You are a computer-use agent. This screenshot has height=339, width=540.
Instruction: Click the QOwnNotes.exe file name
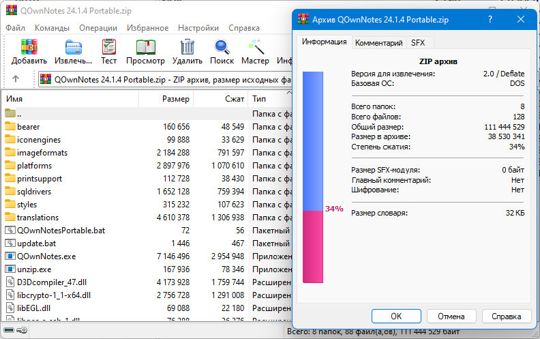pyautogui.click(x=46, y=256)
